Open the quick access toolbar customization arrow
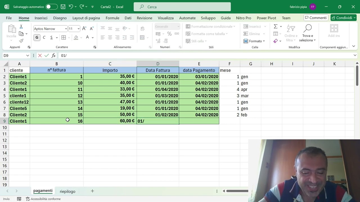This screenshot has width=360, height=202. pos(93,7)
